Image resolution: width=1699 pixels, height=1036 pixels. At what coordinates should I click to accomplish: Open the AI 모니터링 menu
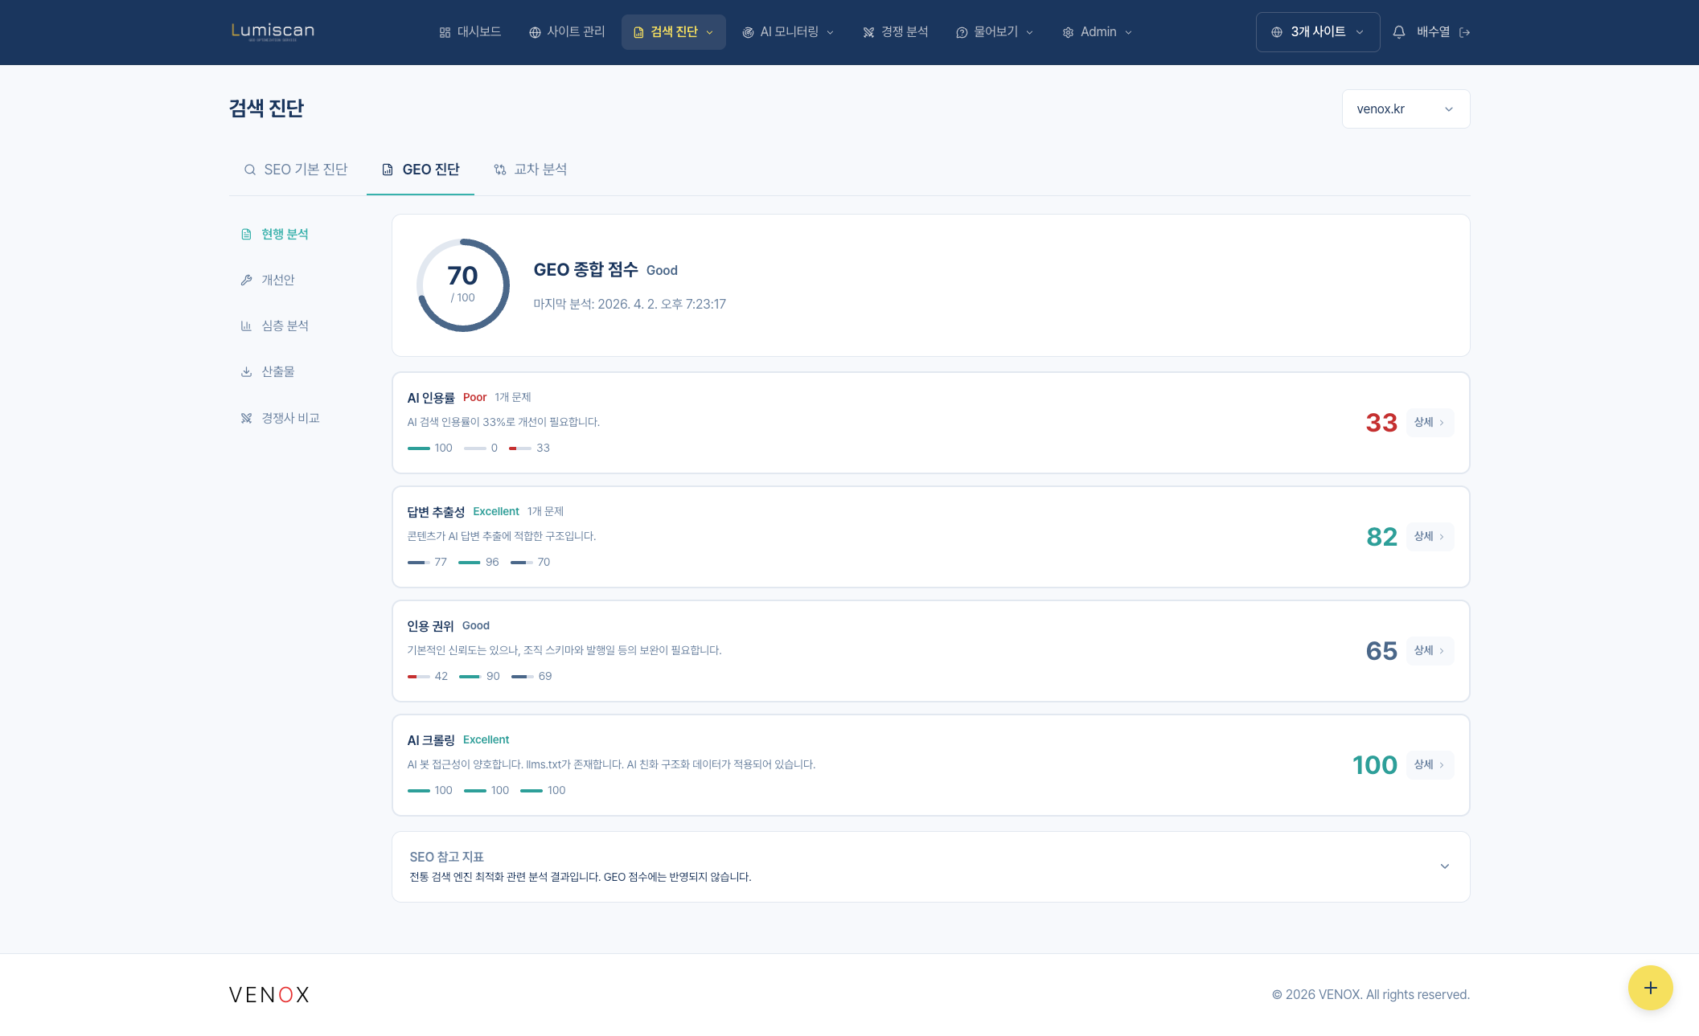tap(788, 32)
